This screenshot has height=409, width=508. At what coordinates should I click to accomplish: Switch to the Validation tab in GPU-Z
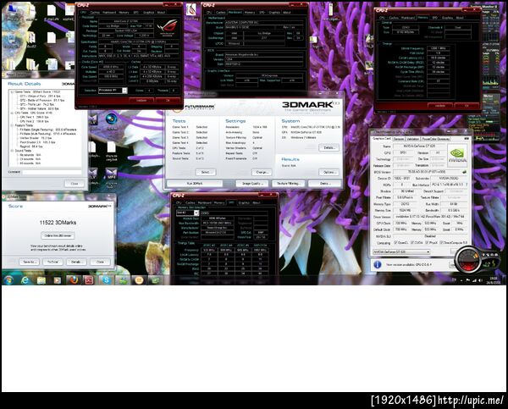point(412,139)
